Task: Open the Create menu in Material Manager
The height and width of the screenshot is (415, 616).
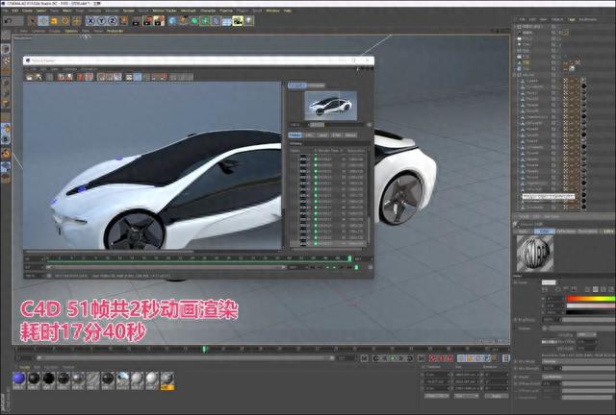Action: point(24,367)
